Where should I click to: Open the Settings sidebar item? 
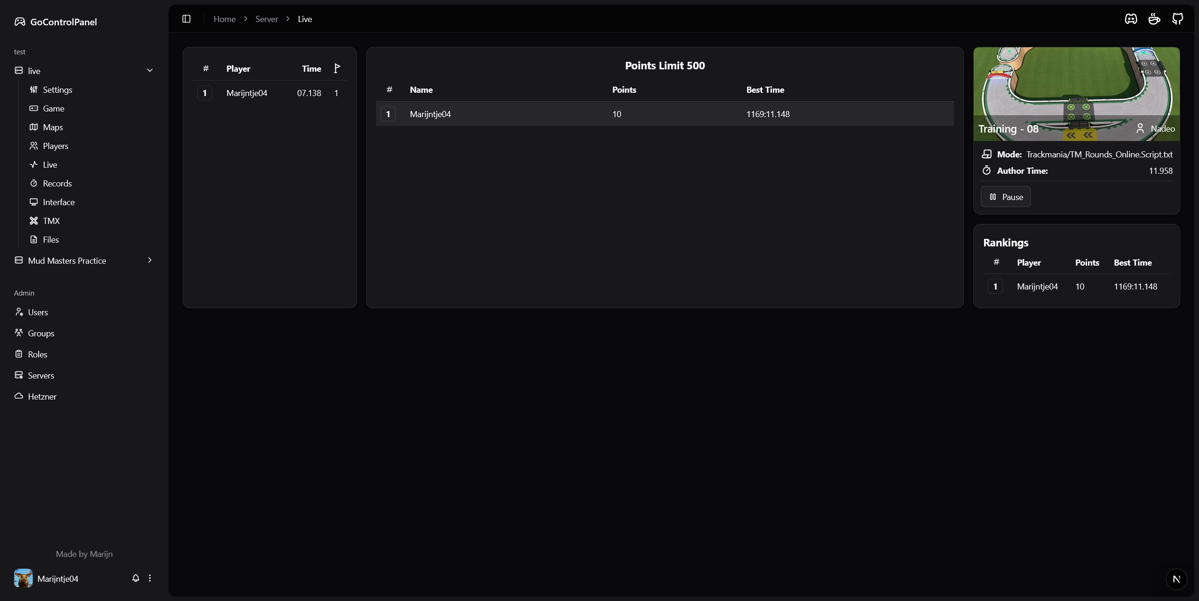[57, 89]
